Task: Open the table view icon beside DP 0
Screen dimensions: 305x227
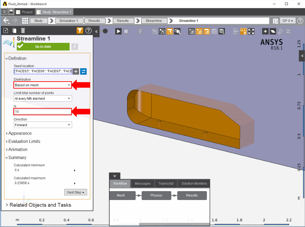Action: point(275,21)
